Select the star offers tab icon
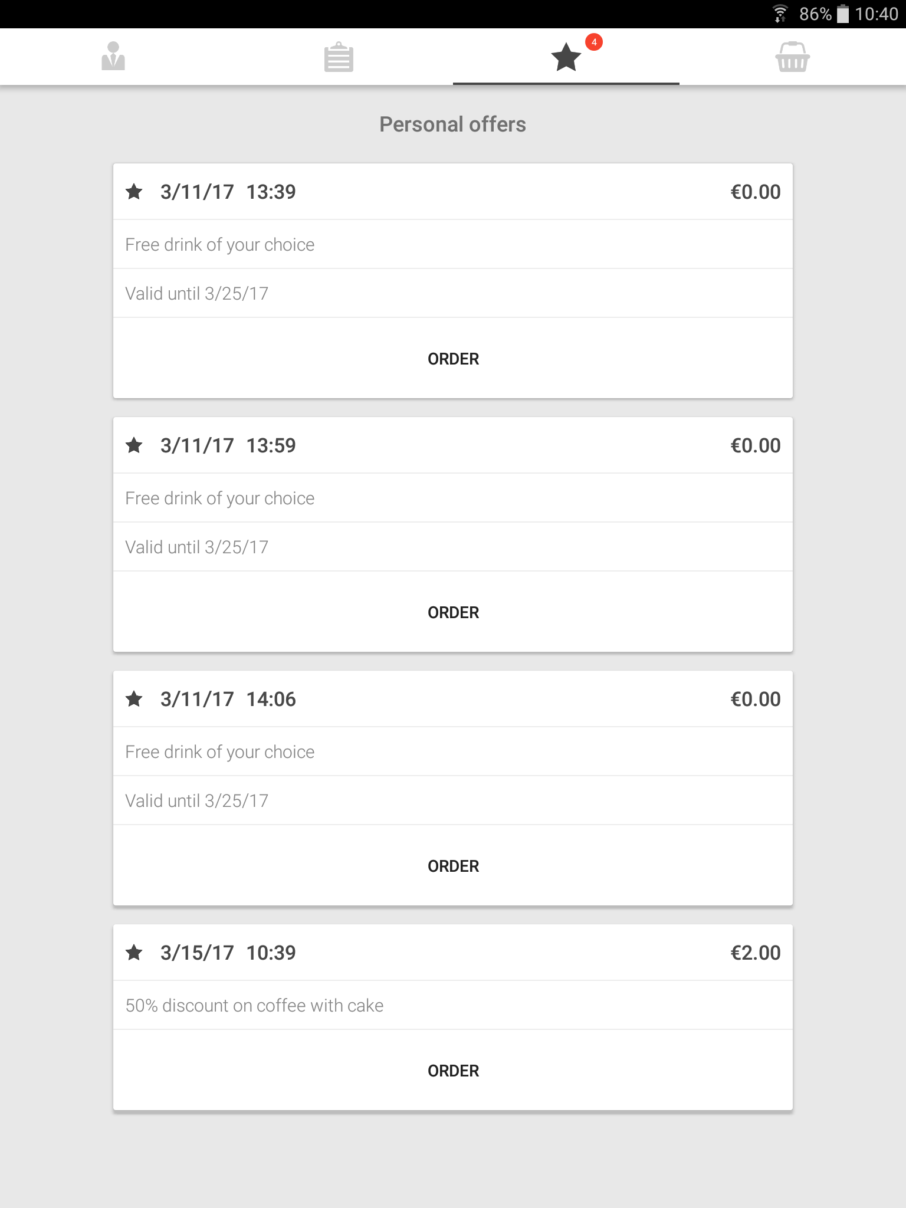Viewport: 906px width, 1208px height. [x=566, y=57]
